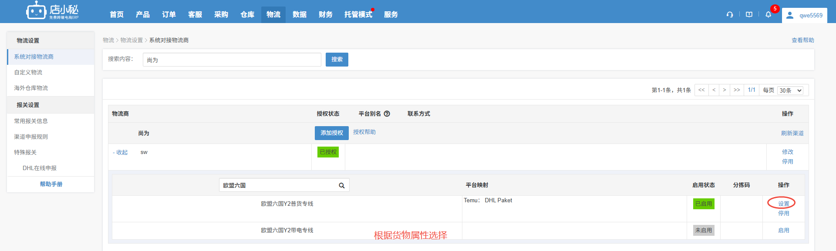Click the 平台别名 question mark icon
836x251 pixels.
pos(387,114)
